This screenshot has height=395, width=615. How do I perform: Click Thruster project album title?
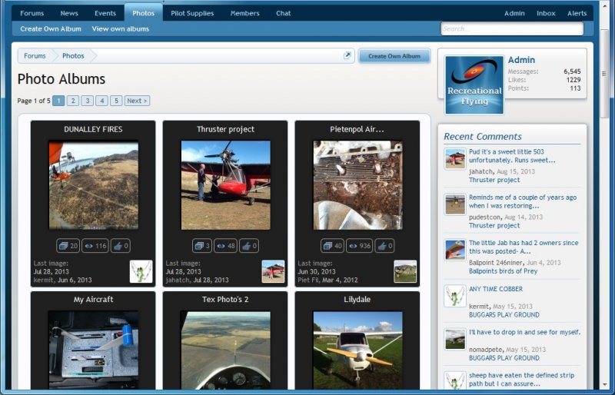[x=225, y=129]
